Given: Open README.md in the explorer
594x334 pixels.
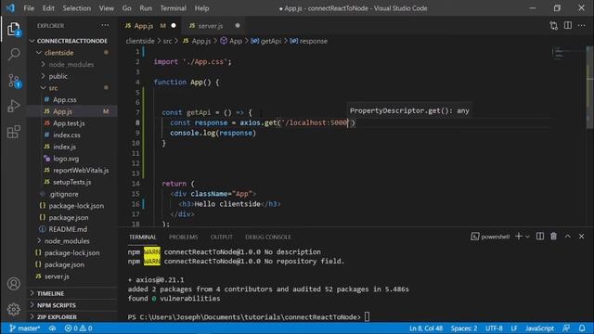Looking at the screenshot, I should 68,229.
